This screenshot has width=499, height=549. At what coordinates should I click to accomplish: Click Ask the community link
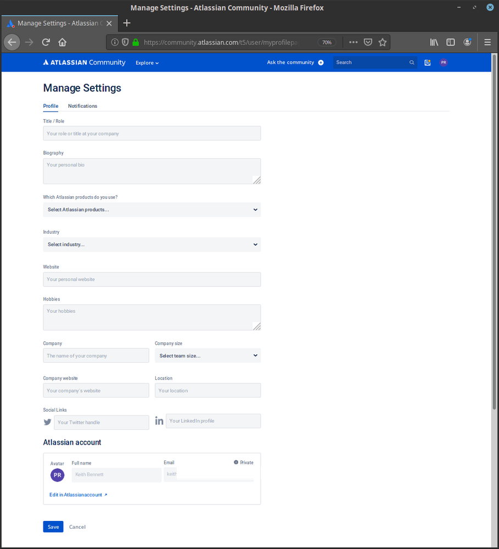coord(290,62)
